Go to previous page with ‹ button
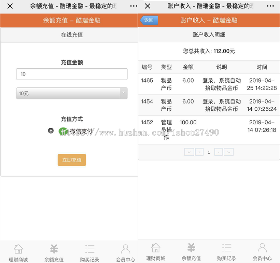Screen dimensions: 280x263 coord(199,152)
